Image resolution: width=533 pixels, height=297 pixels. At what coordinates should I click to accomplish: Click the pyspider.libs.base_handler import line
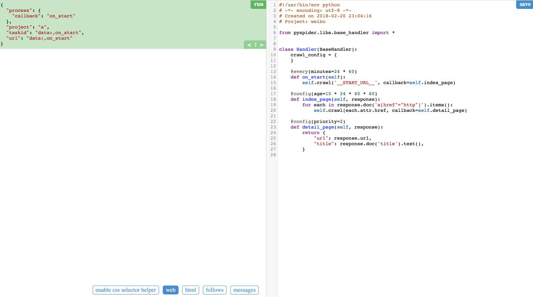pyautogui.click(x=337, y=33)
